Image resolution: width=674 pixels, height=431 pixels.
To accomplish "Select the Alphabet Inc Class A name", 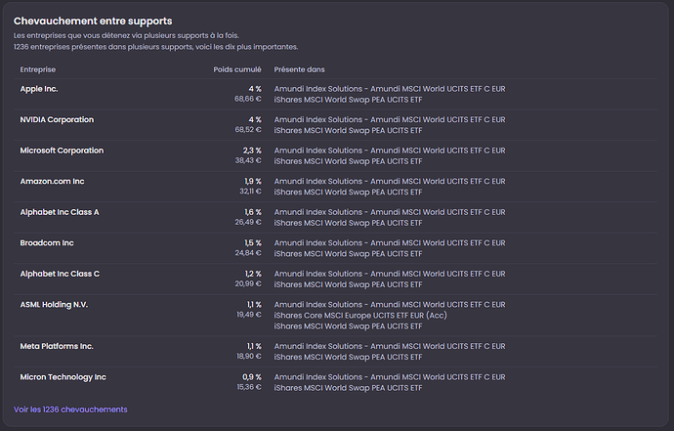I will pyautogui.click(x=60, y=212).
